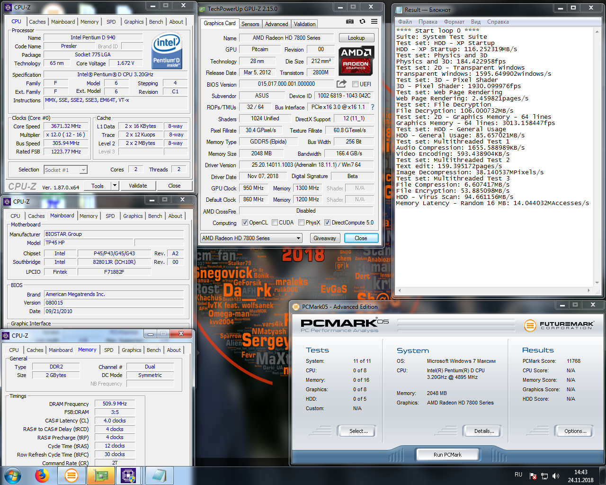
Task: Toggle the OpenCL checkbox
Action: pos(245,223)
